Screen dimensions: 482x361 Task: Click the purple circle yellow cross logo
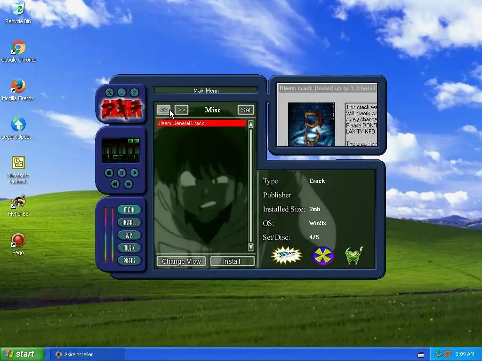323,255
